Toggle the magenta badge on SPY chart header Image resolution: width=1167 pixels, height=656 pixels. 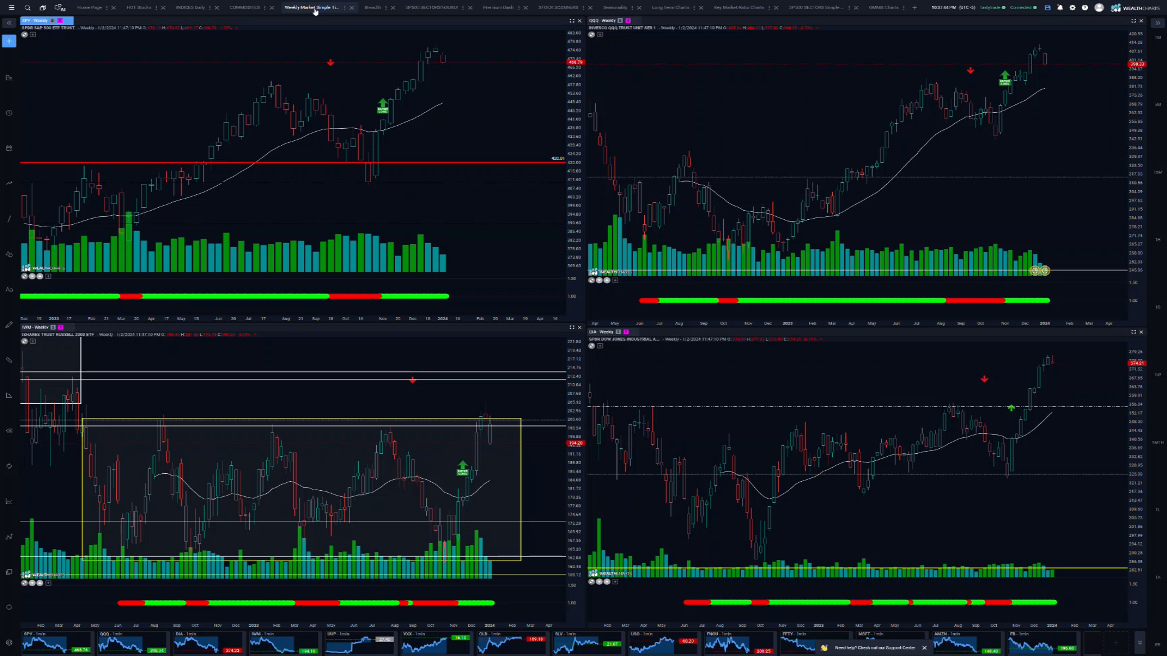60,21
